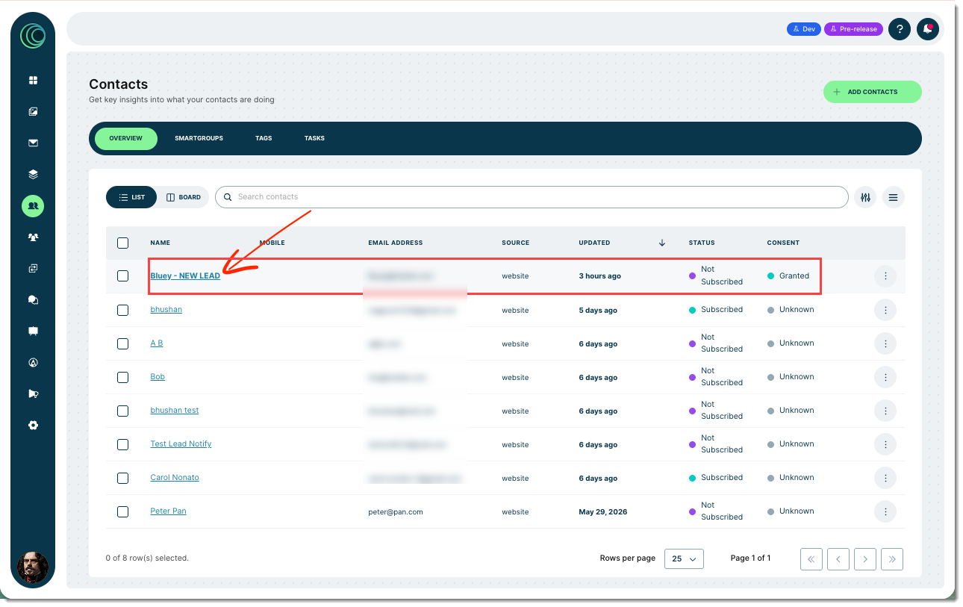
Task: Go to the last page
Action: click(x=892, y=558)
